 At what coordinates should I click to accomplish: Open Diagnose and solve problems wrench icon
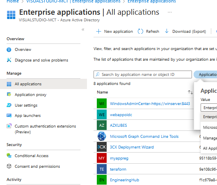tap(9, 60)
